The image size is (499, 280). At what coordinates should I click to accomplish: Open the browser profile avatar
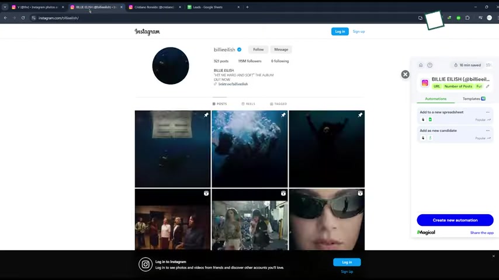(x=490, y=18)
